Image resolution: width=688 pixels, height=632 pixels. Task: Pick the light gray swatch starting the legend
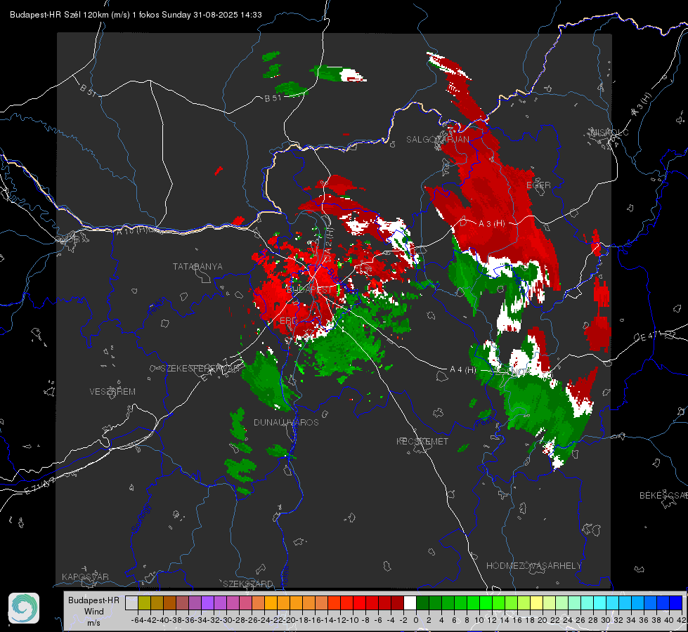[131, 603]
